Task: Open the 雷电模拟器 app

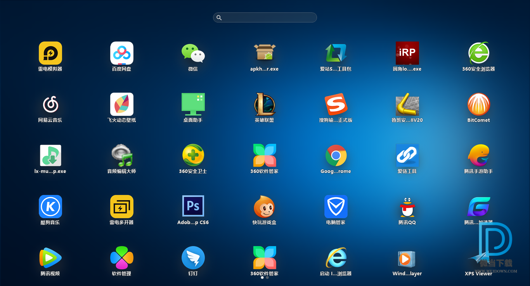Action: pos(50,53)
